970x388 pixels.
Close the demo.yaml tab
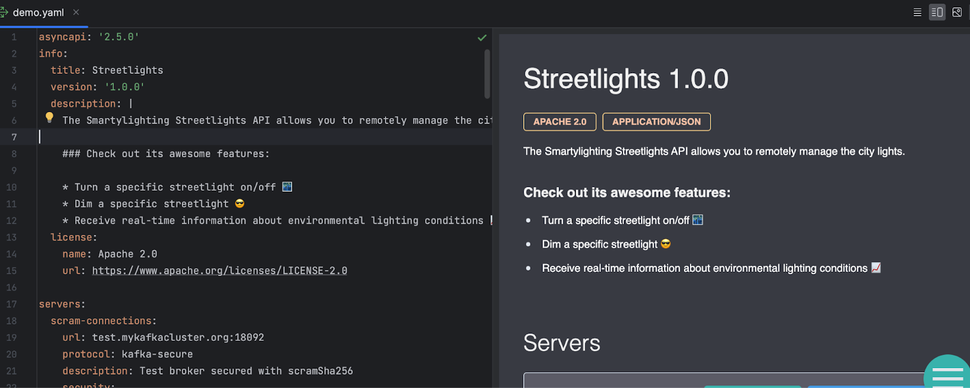76,12
